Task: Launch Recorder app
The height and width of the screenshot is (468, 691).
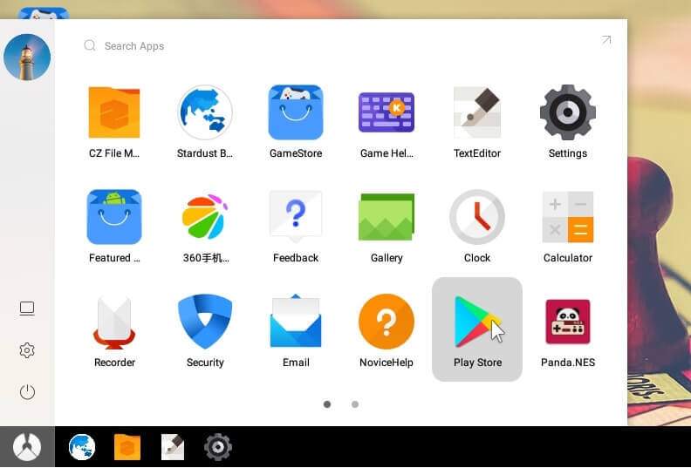Action: click(x=114, y=322)
